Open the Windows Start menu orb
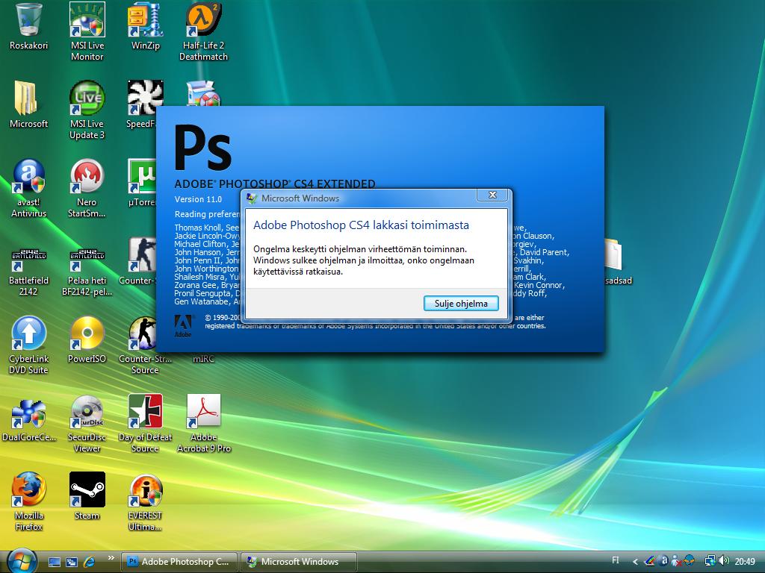 19,560
